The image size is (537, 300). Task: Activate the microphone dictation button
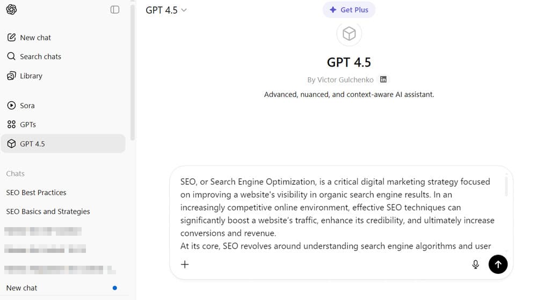pos(475,264)
